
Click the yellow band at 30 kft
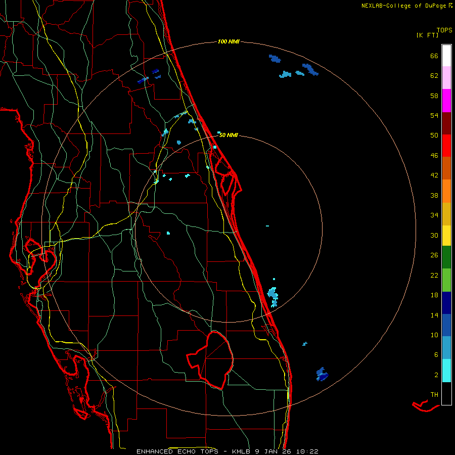pyautogui.click(x=446, y=236)
